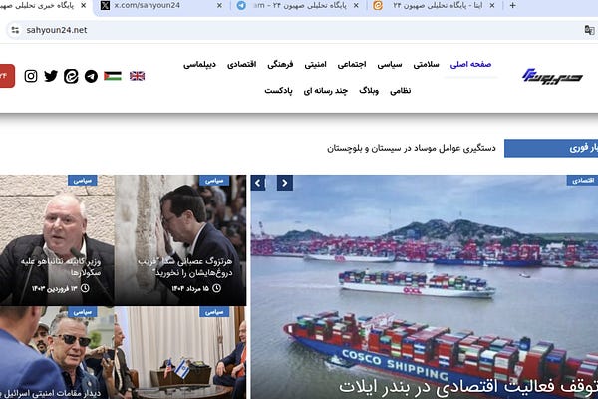Open the Mossad arrests breaking news headline

coord(412,148)
